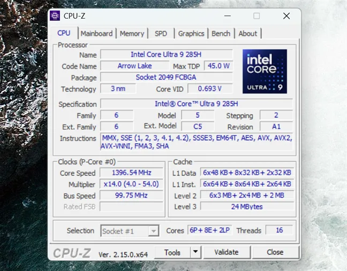Image resolution: width=347 pixels, height=271 pixels.
Task: Click the empty Rated FSB field
Action: pos(131,207)
